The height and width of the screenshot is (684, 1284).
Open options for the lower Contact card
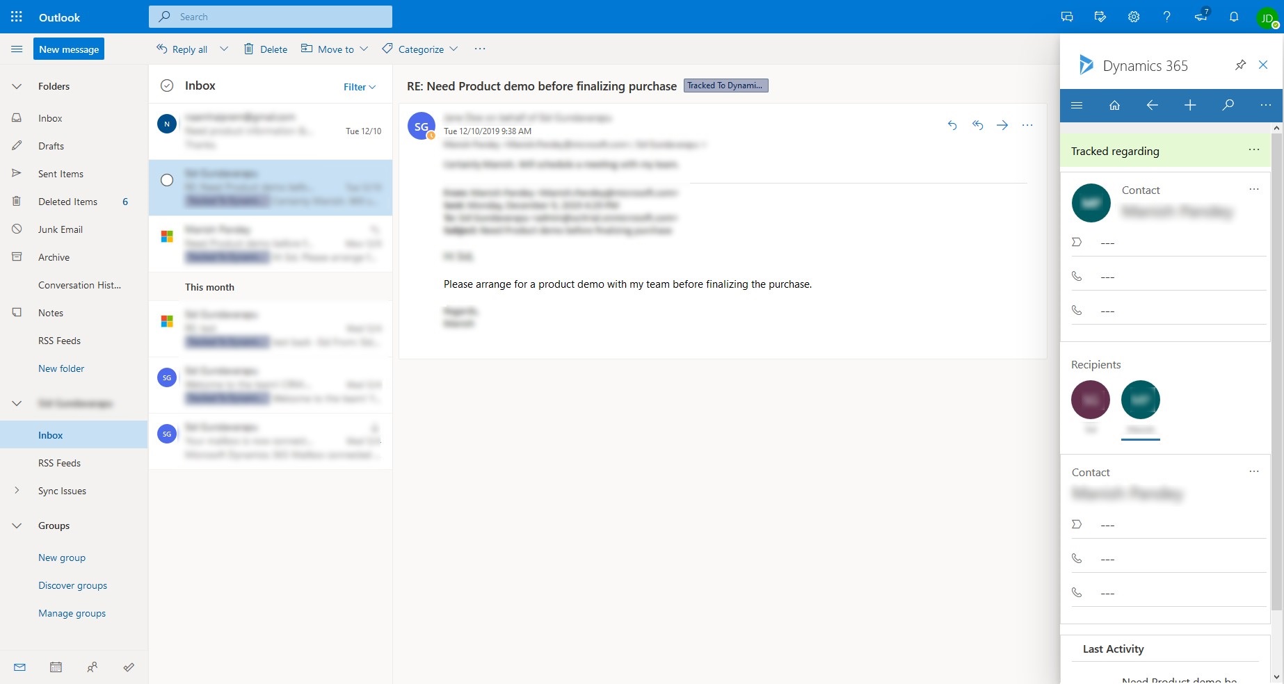[x=1254, y=471]
